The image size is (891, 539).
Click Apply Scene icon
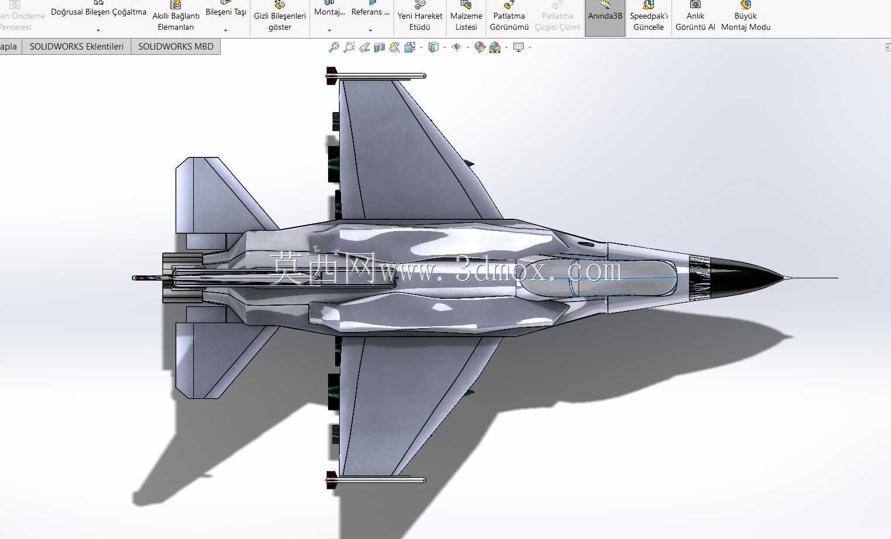click(x=495, y=47)
